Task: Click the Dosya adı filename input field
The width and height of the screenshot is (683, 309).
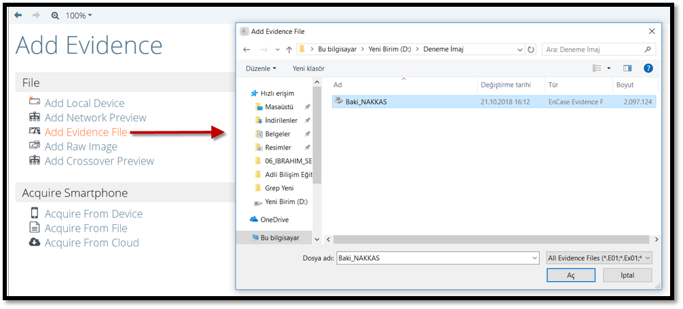Action: click(x=433, y=258)
